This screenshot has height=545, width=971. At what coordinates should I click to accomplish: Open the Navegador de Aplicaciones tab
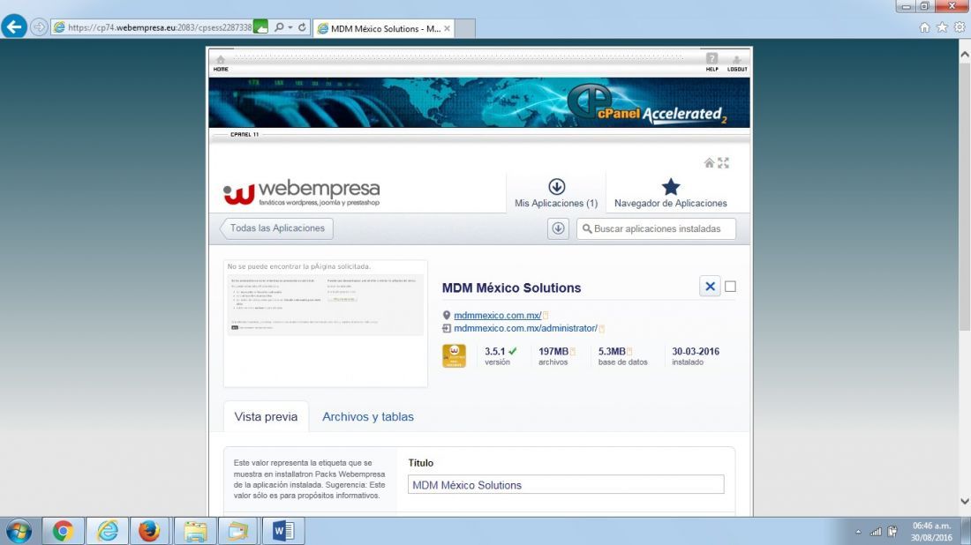(x=671, y=193)
